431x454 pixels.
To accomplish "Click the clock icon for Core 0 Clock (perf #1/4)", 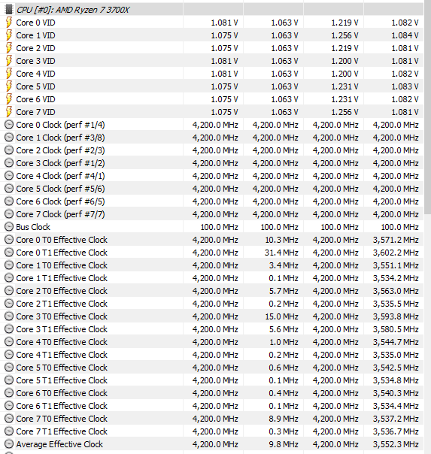I will click(9, 125).
